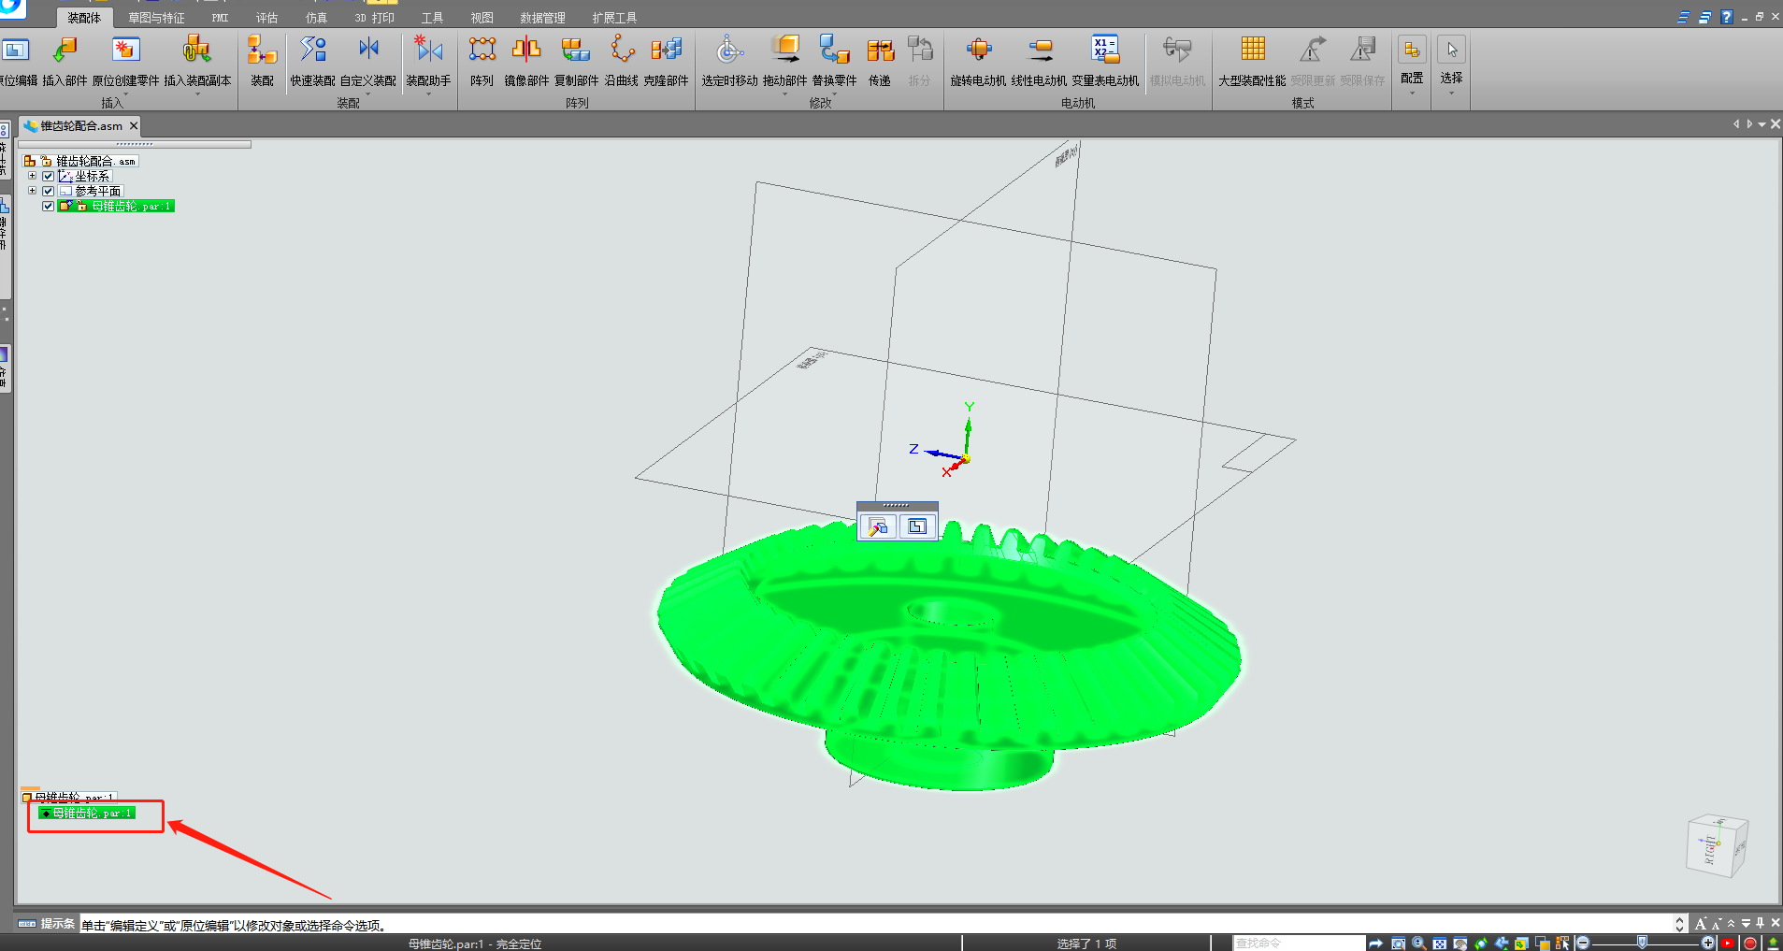
Task: Click the 阵列 (Pattern) icon
Action: (482, 50)
